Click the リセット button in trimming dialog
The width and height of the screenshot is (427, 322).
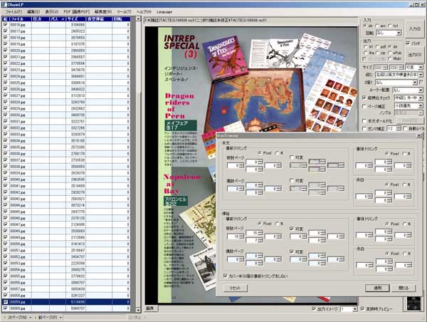pyautogui.click(x=235, y=288)
